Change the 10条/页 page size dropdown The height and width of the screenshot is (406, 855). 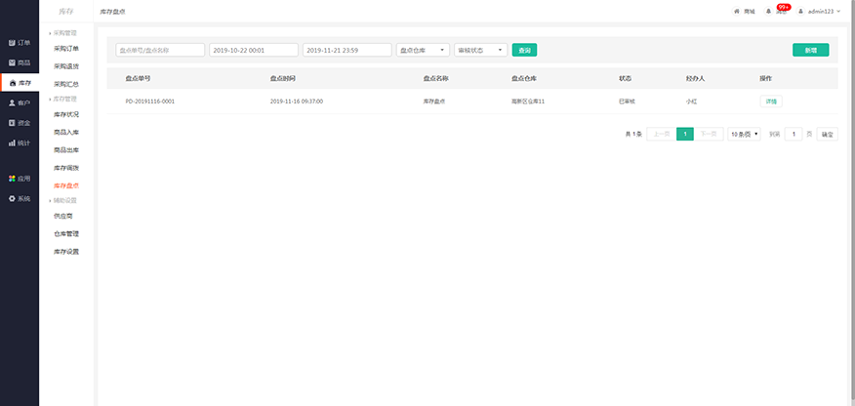745,134
